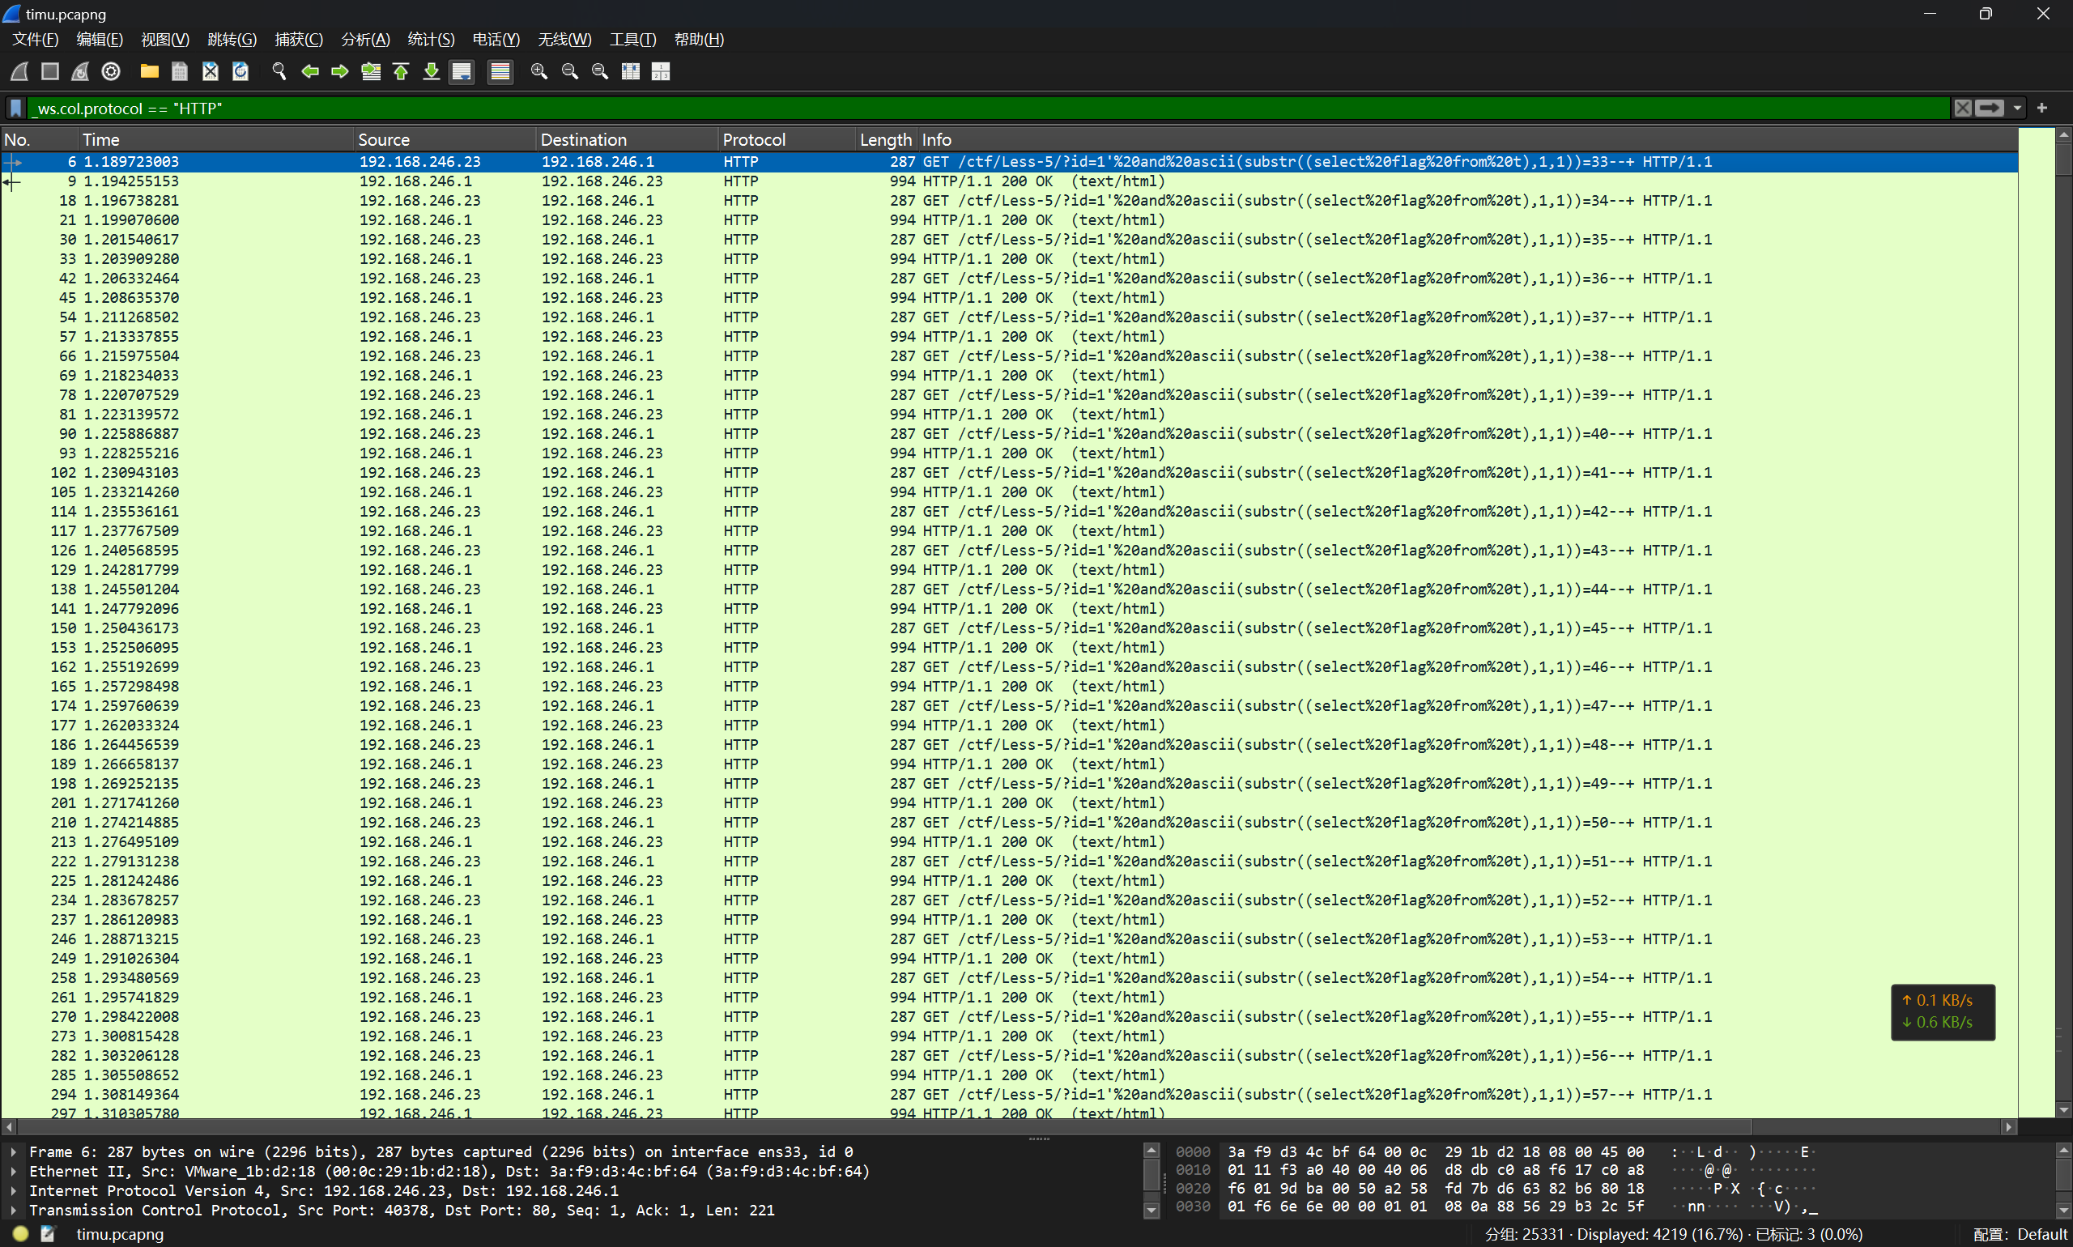Screen dimensions: 2073x1247
Task: Toggle the display filter bookmark icon
Action: [x=16, y=109]
